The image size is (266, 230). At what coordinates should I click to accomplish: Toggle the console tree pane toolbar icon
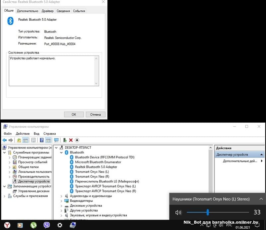click(x=26, y=140)
